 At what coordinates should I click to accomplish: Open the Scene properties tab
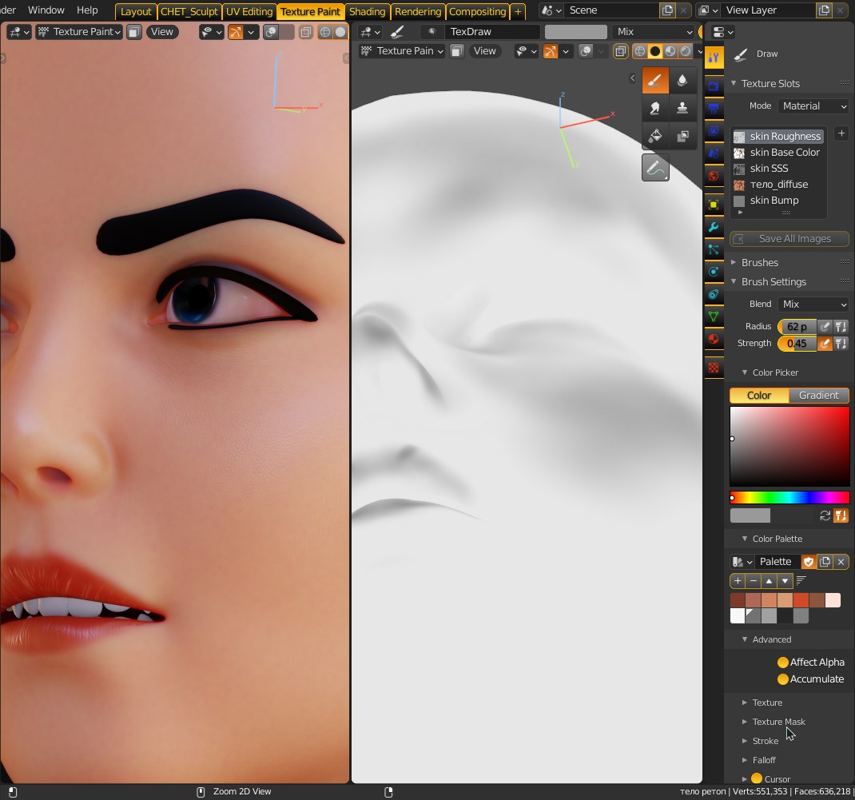point(714,153)
